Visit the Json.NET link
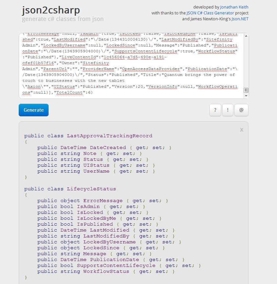Viewport: 277px width, 284px height. pyautogui.click(x=240, y=19)
